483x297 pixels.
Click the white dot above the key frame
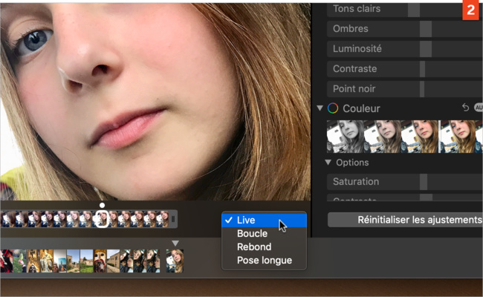102,205
